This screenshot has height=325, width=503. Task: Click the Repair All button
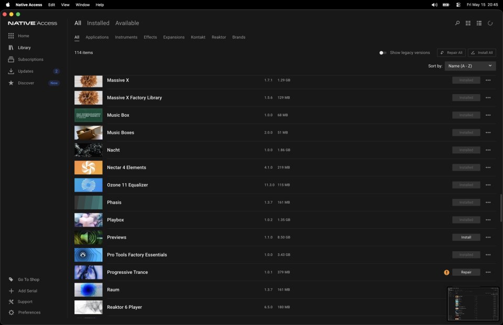point(451,52)
